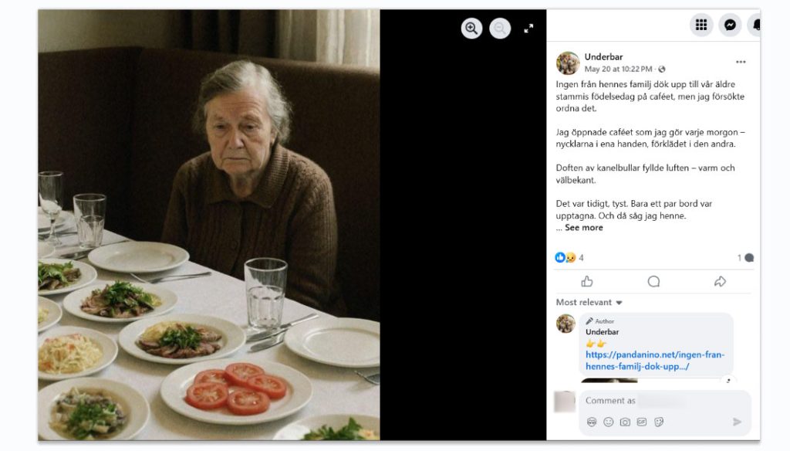Insert a sticker in the comment
Image resolution: width=790 pixels, height=451 pixels.
pos(659,422)
